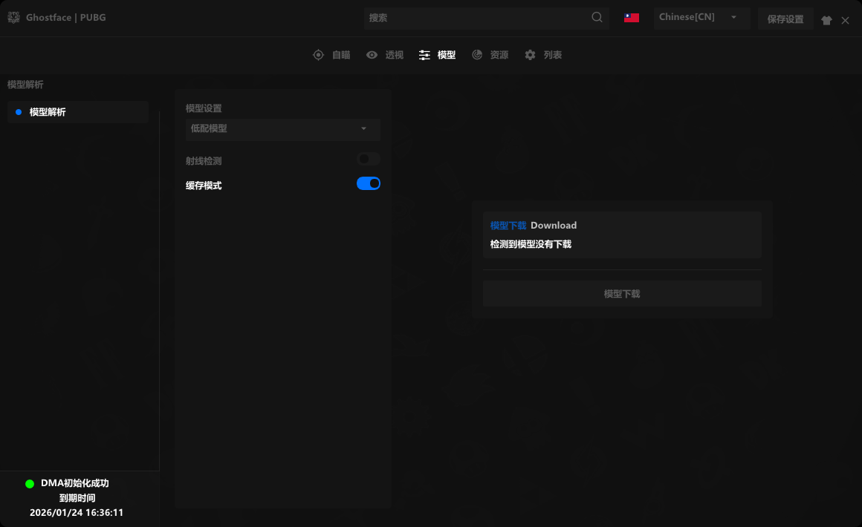Click the sliders icon for 模型

[424, 55]
